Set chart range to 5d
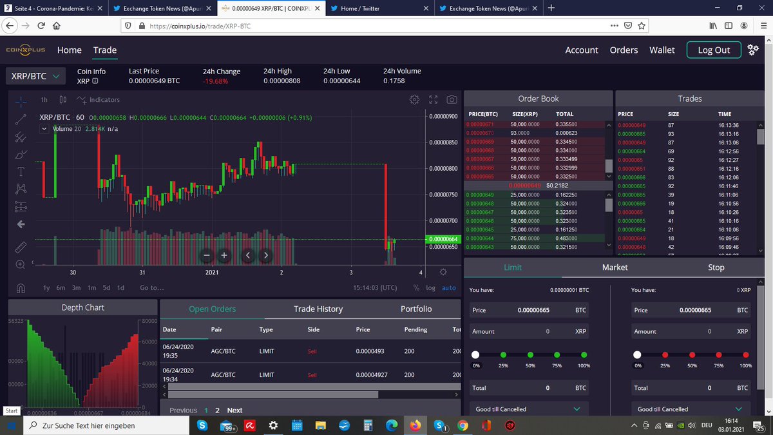 [x=106, y=288]
